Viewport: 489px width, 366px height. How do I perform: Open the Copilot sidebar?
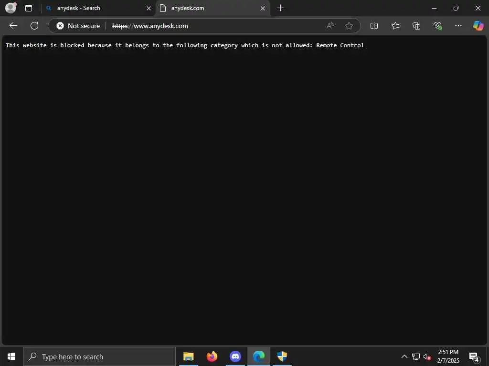[478, 26]
